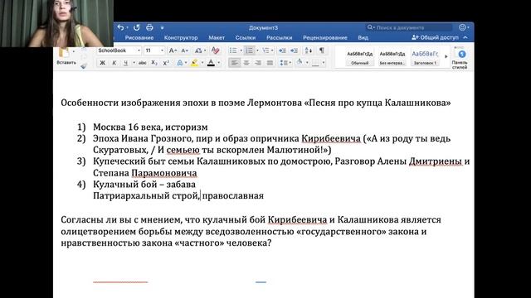
Task: Sort the selected text
Action: click(309, 50)
